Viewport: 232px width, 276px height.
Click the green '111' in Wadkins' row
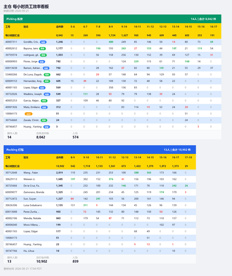86,94
